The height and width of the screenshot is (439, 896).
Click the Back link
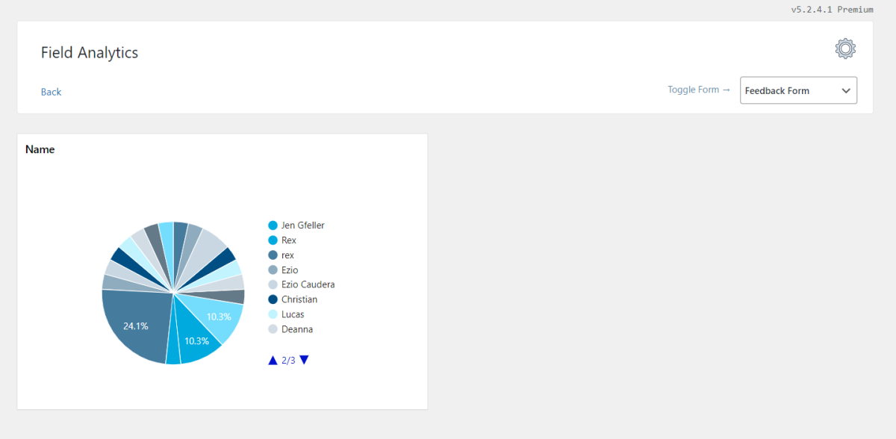click(x=51, y=92)
